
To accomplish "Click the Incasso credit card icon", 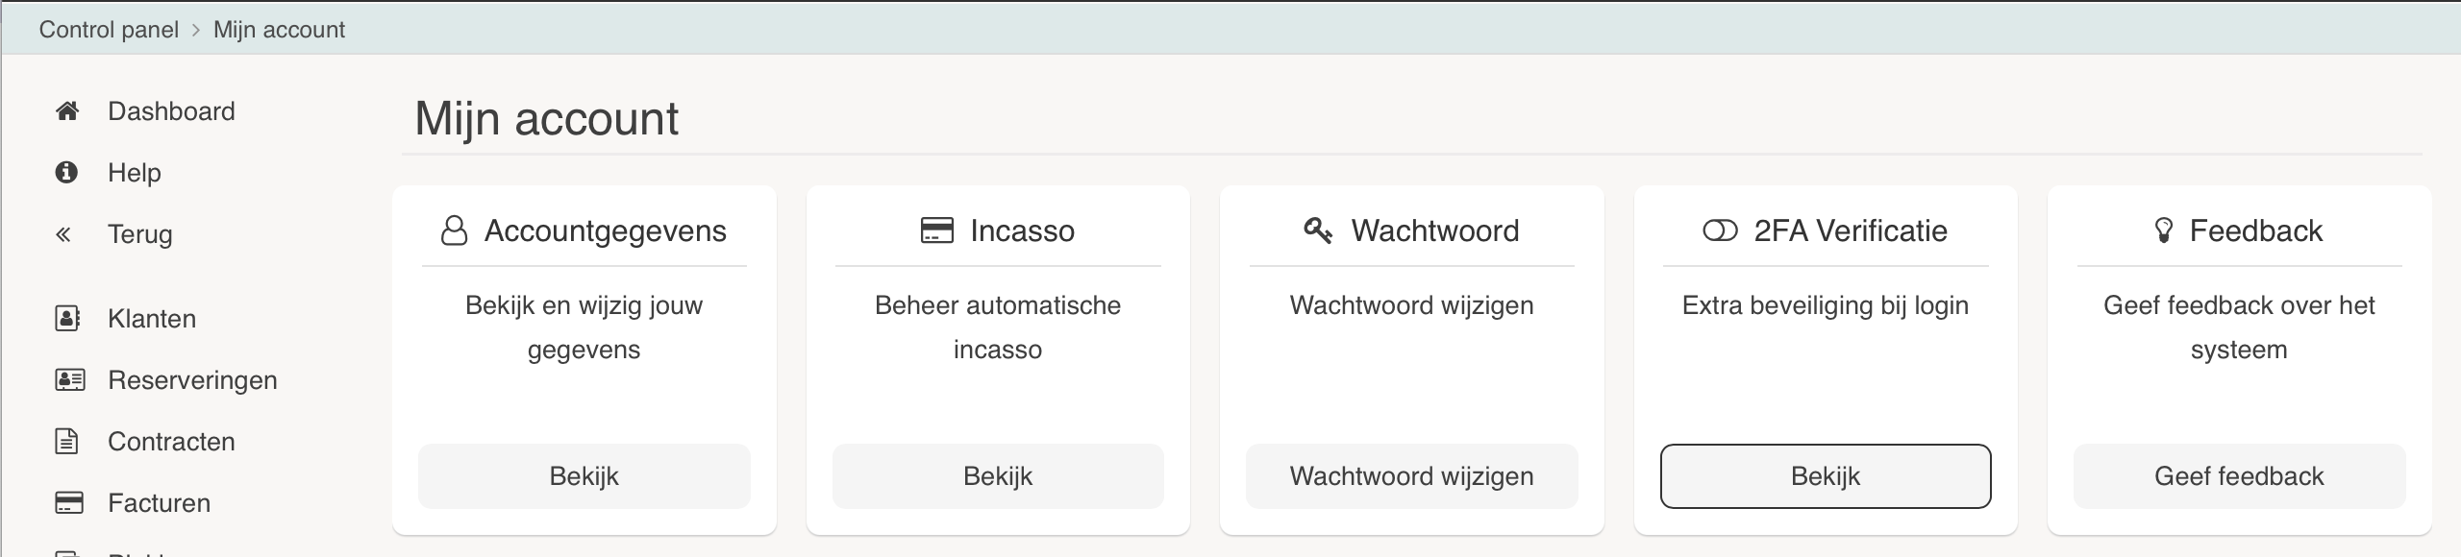I will tap(936, 230).
